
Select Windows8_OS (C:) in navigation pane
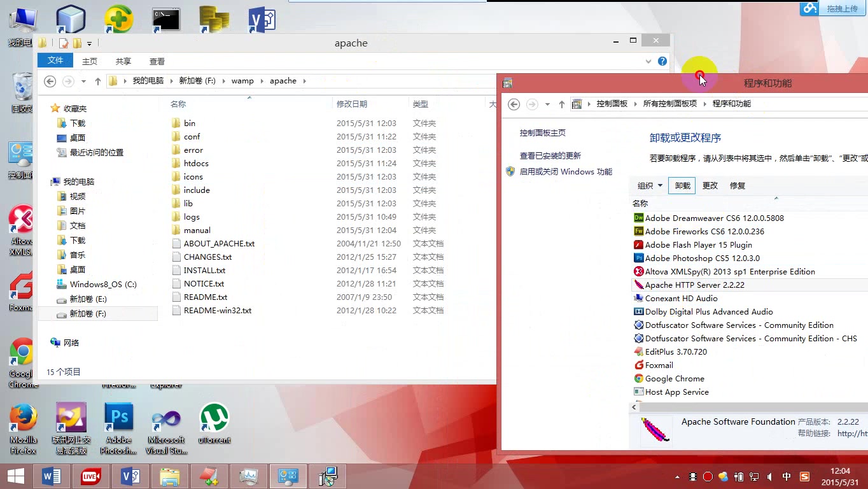pos(103,284)
